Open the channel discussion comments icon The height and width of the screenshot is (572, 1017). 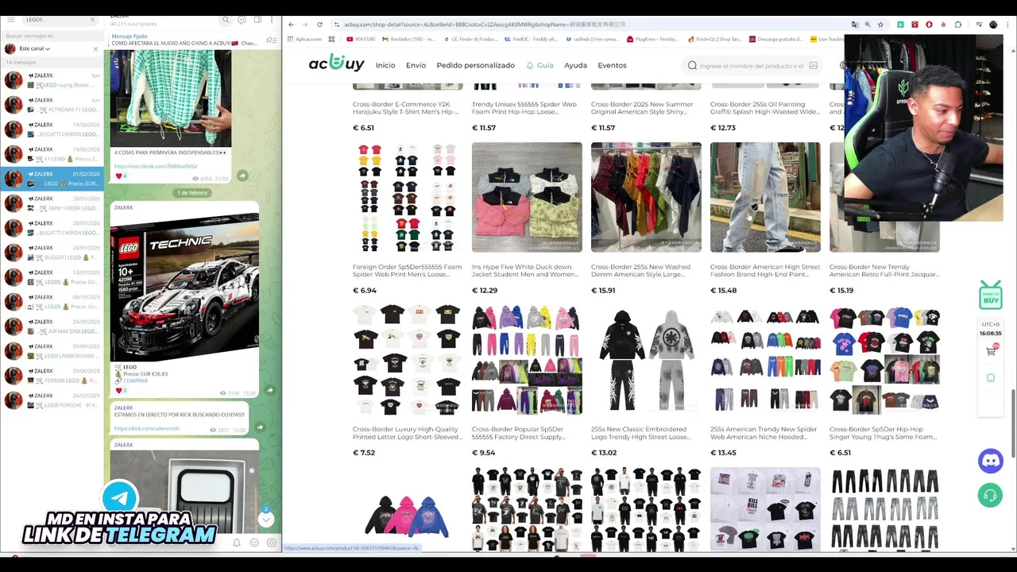tap(242, 20)
